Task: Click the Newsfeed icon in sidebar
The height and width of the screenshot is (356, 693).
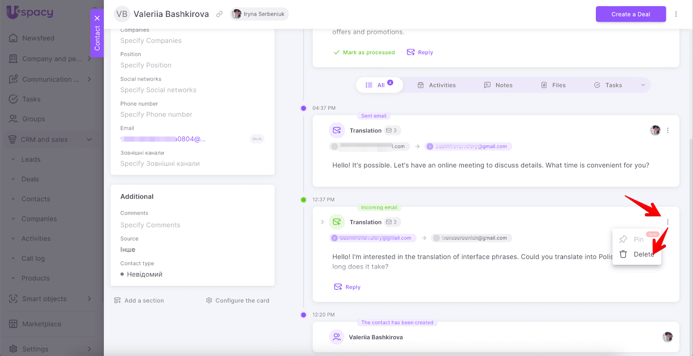Action: (13, 38)
